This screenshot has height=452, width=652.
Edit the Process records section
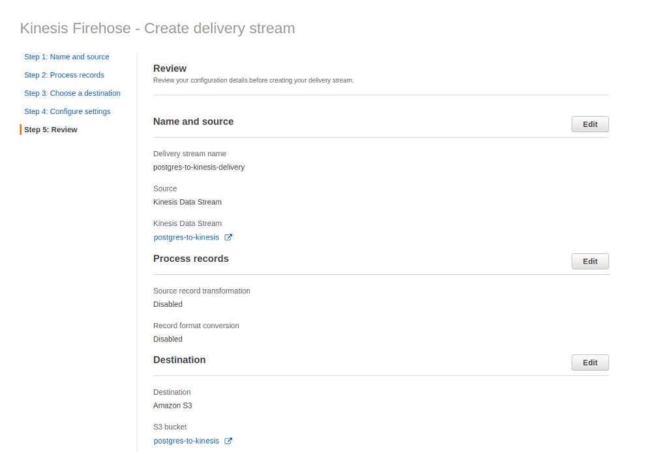tap(590, 261)
